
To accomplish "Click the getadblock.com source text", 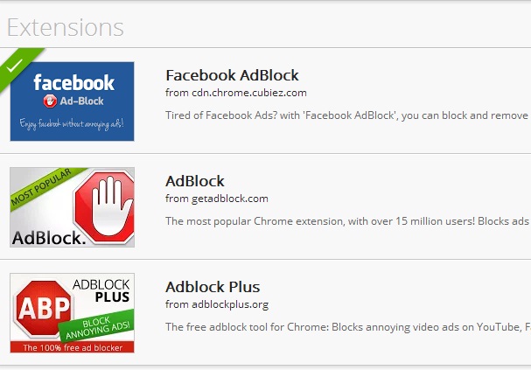I will tap(217, 199).
